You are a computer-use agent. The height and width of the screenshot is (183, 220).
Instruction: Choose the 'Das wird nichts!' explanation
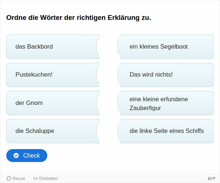click(166, 75)
